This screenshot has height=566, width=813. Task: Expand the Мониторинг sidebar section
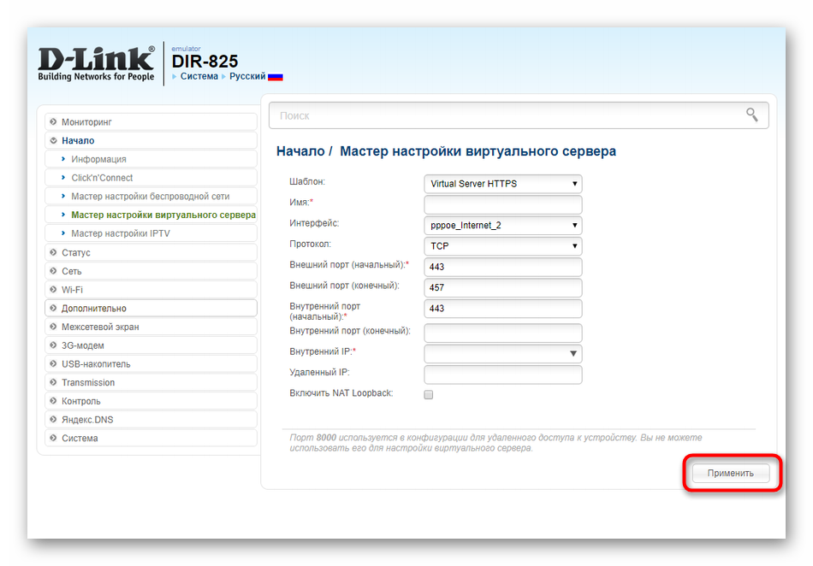click(x=86, y=122)
